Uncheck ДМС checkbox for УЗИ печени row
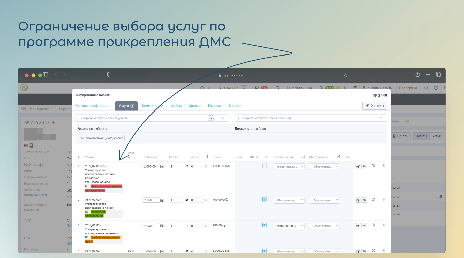This screenshot has height=258, width=464. 264,200
